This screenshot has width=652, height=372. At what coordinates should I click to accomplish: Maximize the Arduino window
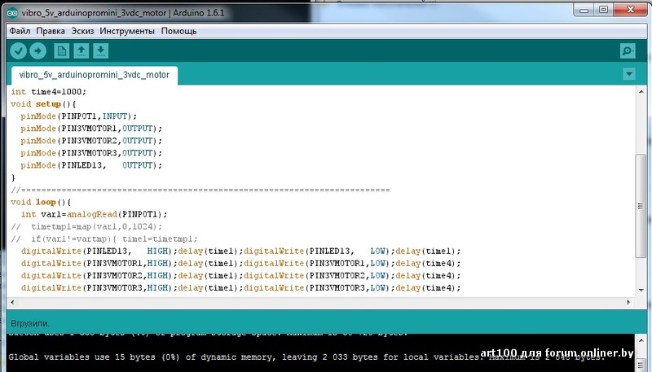[603, 10]
